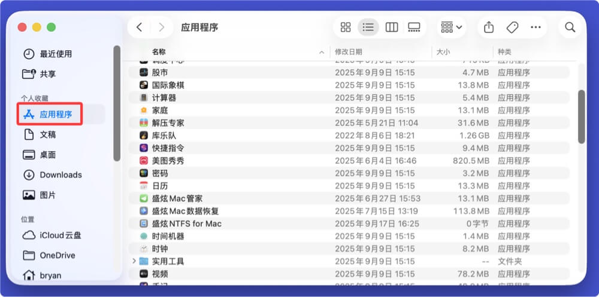Click date 2022年8月6日 18:21

[x=375, y=135]
